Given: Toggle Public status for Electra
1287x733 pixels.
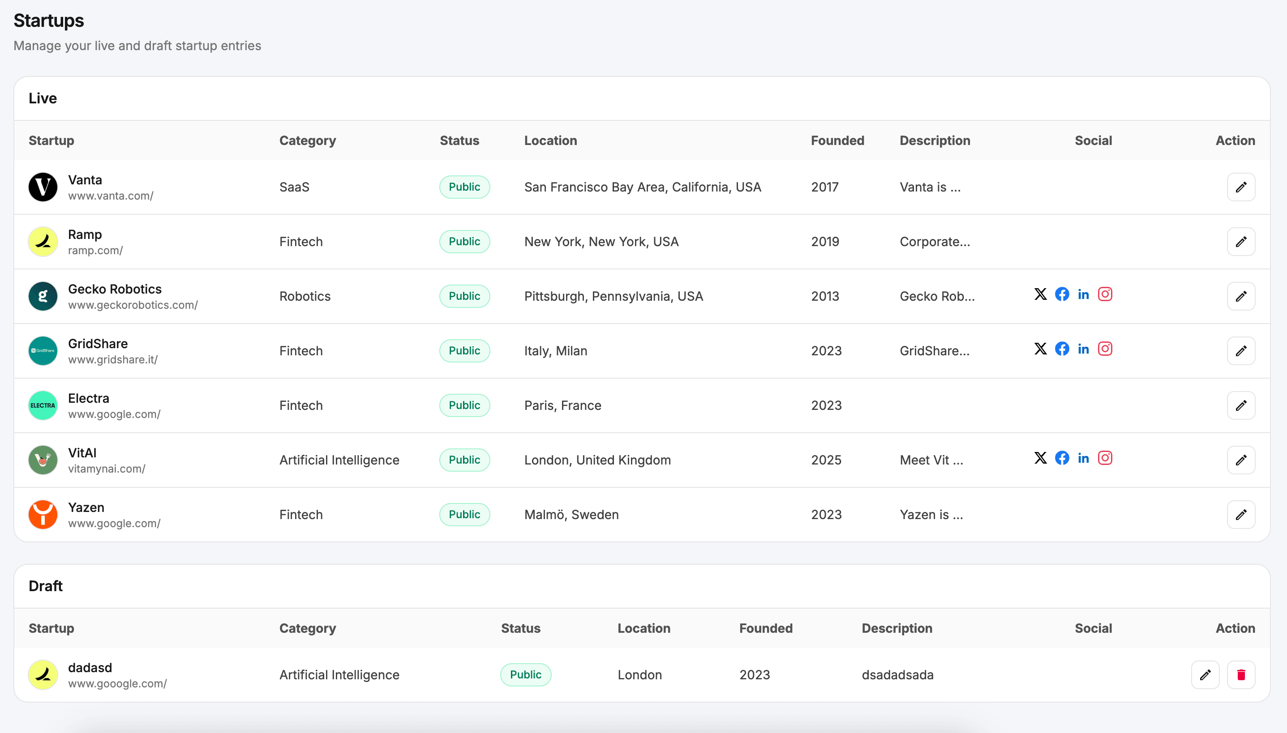Looking at the screenshot, I should (x=464, y=405).
